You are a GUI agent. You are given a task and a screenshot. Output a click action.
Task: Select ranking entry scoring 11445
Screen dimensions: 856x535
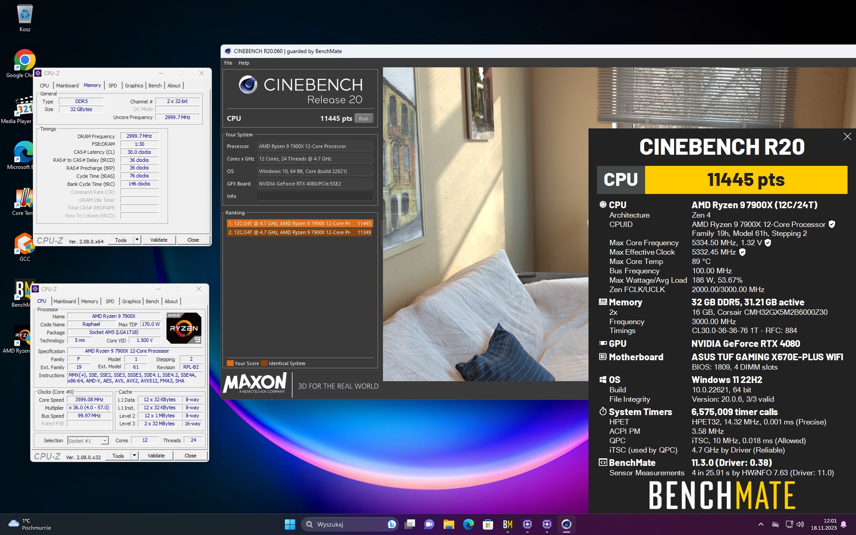point(300,223)
